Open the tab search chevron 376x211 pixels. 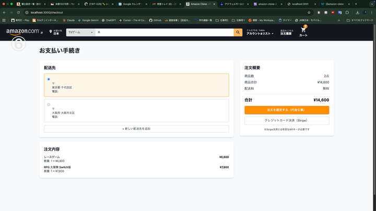click(x=372, y=4)
